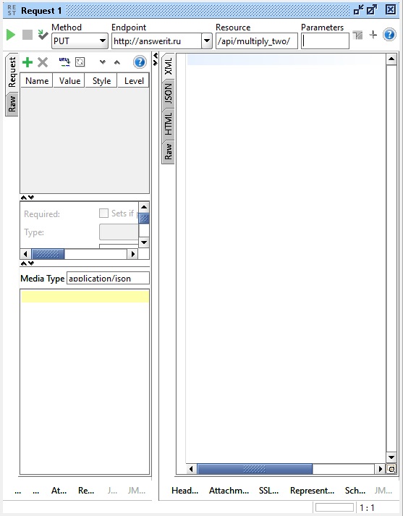Open the response Raw tab

click(168, 152)
